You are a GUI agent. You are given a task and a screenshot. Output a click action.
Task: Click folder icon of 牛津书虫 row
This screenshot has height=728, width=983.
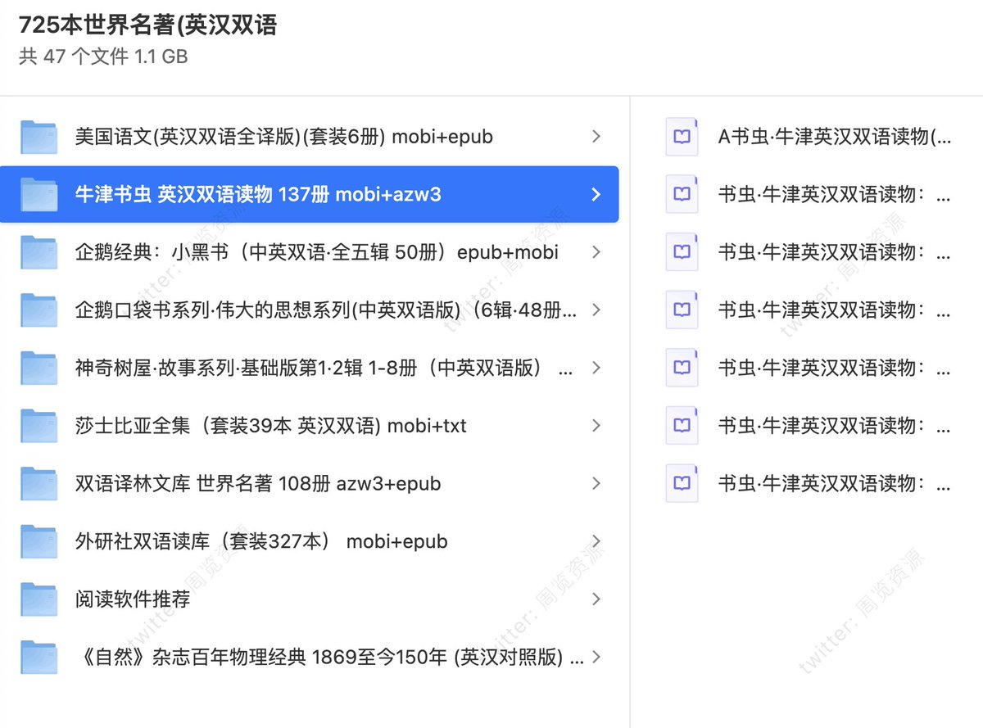(x=39, y=194)
